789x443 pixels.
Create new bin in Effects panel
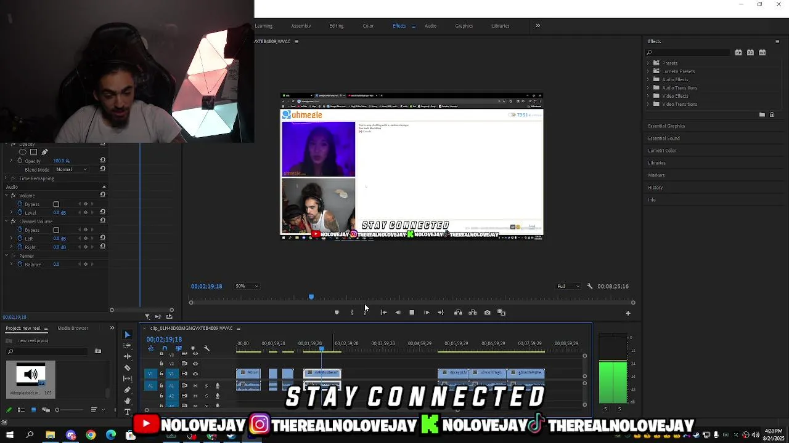(762, 114)
